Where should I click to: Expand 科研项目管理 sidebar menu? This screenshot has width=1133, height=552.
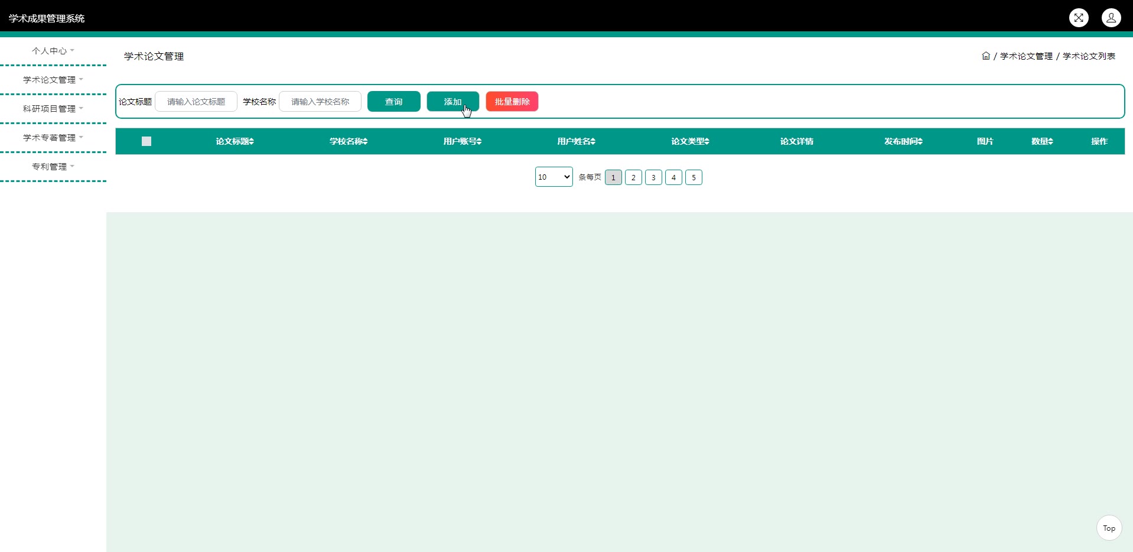pos(53,109)
